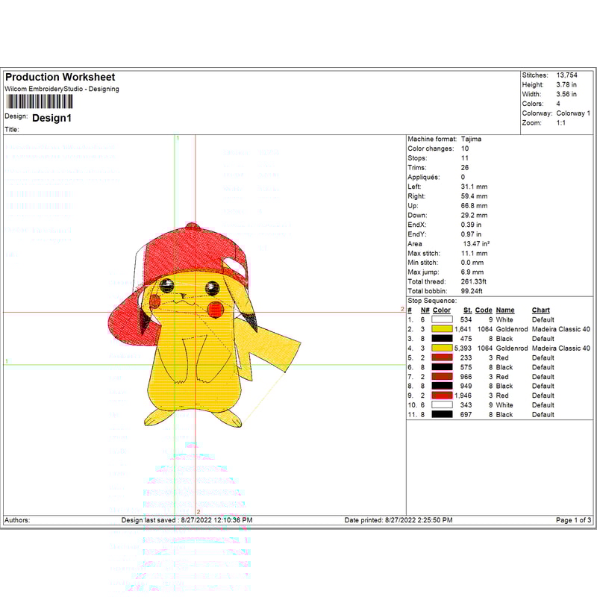Click the Chart column header
597x597 pixels.
coord(540,310)
